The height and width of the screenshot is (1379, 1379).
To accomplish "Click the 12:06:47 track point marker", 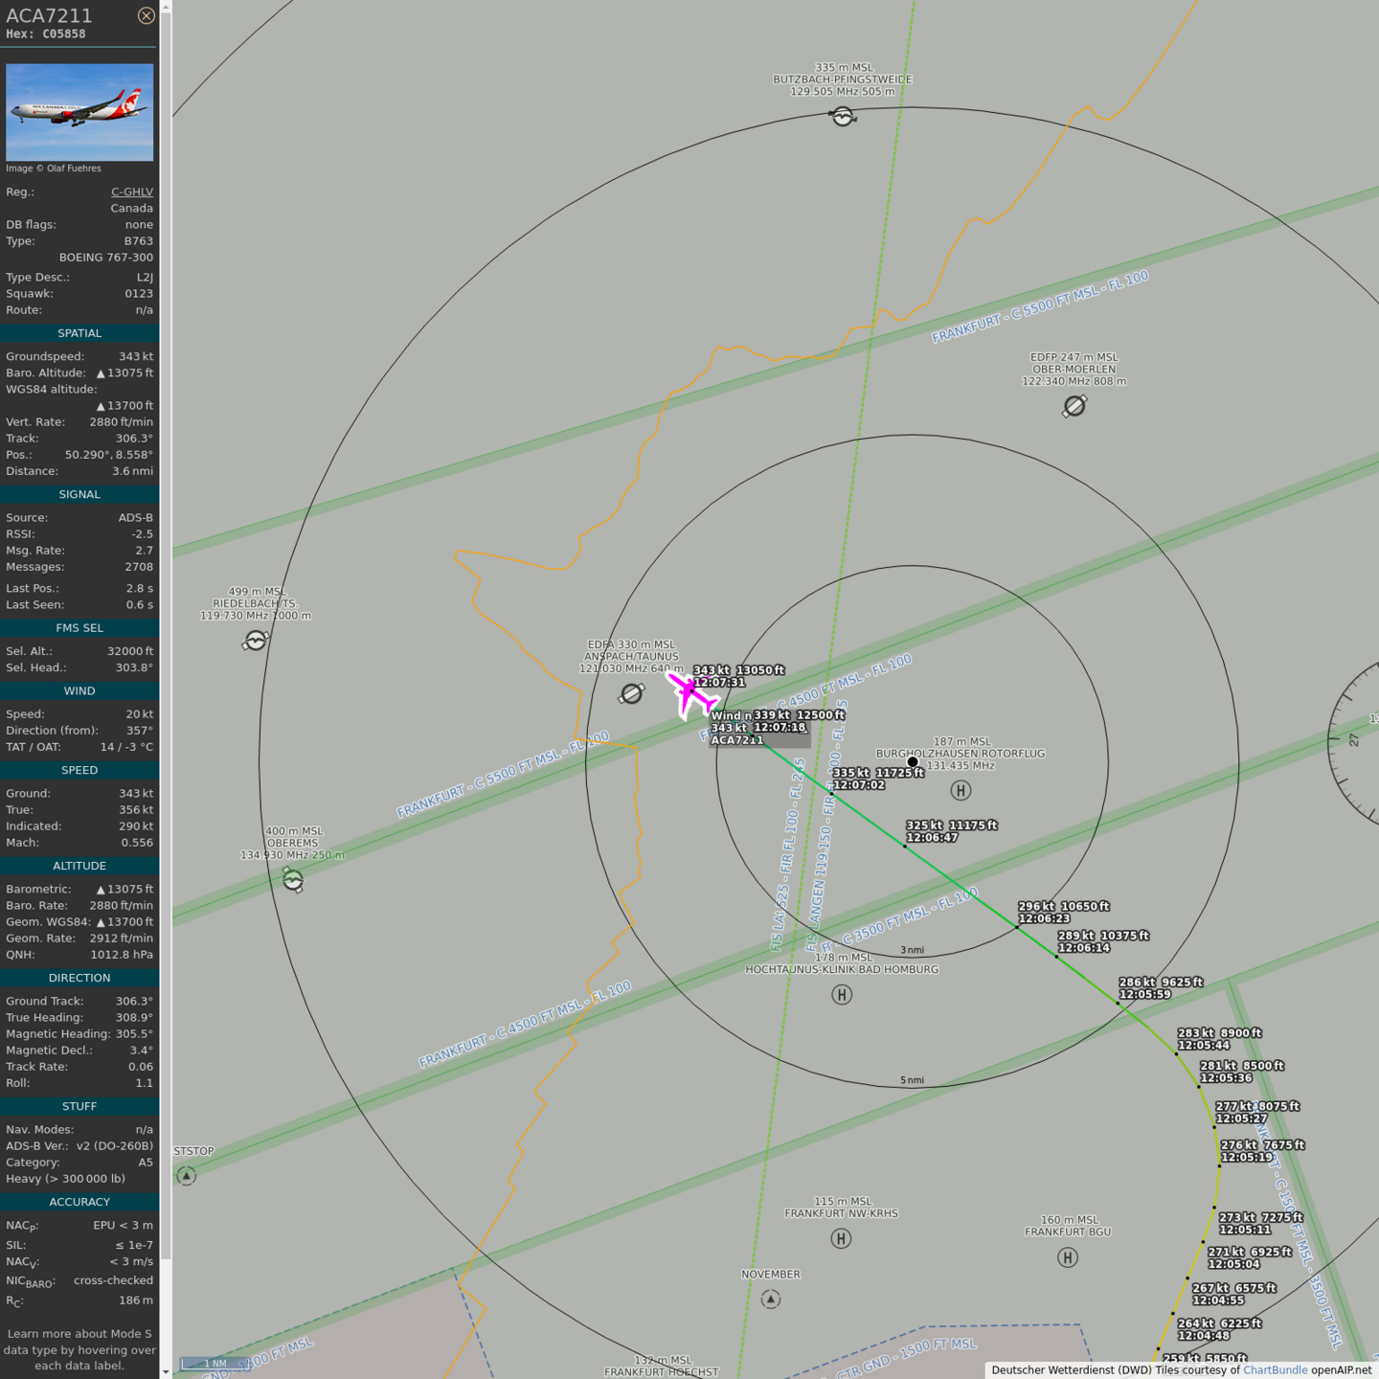I will (x=905, y=846).
